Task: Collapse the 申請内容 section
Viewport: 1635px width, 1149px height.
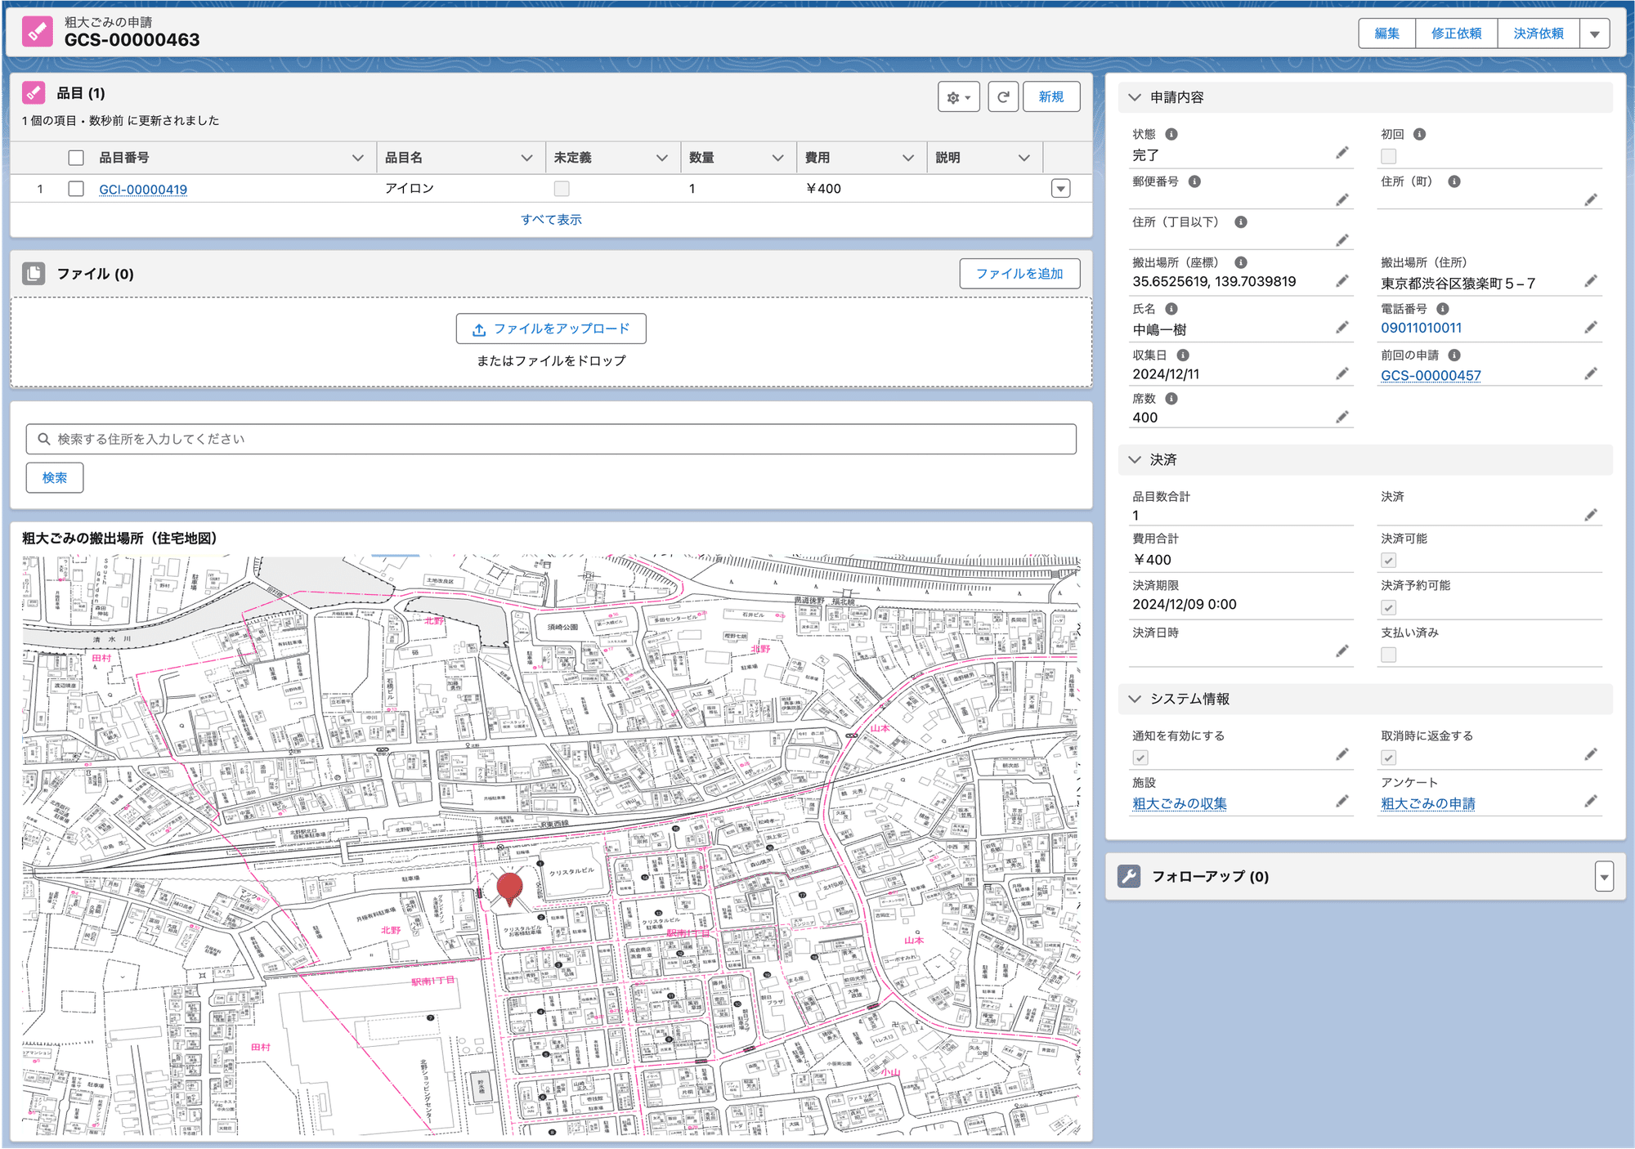Action: [x=1135, y=97]
